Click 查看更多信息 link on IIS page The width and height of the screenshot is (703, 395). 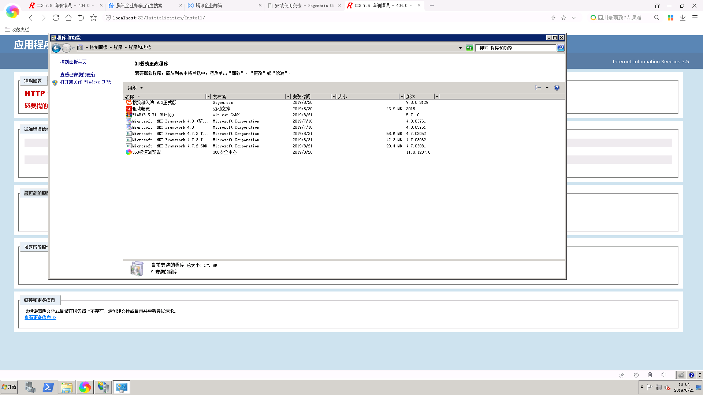click(40, 317)
